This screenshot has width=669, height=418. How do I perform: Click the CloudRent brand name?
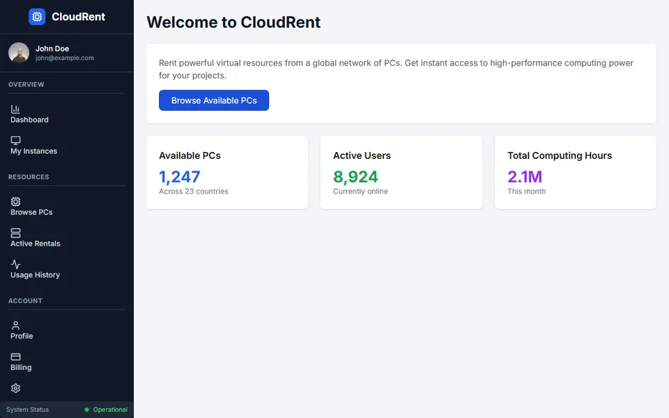pyautogui.click(x=79, y=17)
